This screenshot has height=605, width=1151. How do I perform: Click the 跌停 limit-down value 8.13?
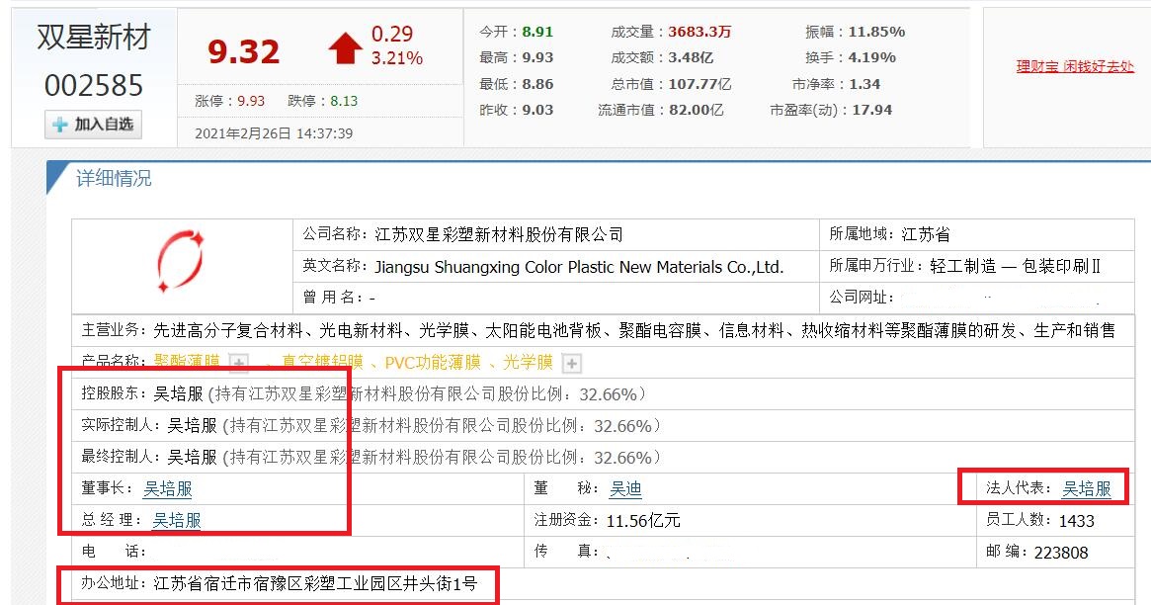[x=344, y=101]
